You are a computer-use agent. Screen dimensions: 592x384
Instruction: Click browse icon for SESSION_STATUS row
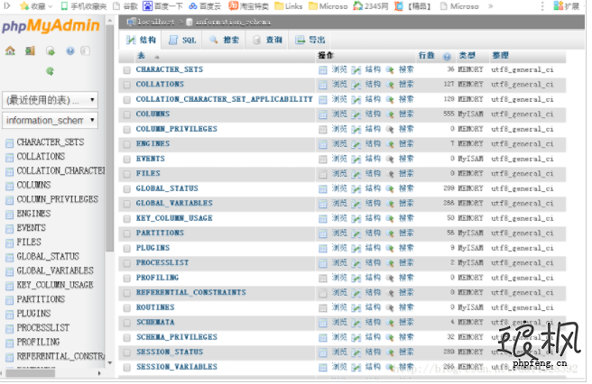pos(323,352)
